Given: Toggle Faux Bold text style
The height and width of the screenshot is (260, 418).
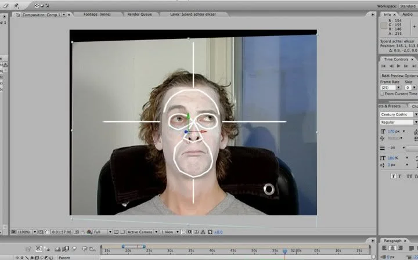Looking at the screenshot, I should pos(393,176).
